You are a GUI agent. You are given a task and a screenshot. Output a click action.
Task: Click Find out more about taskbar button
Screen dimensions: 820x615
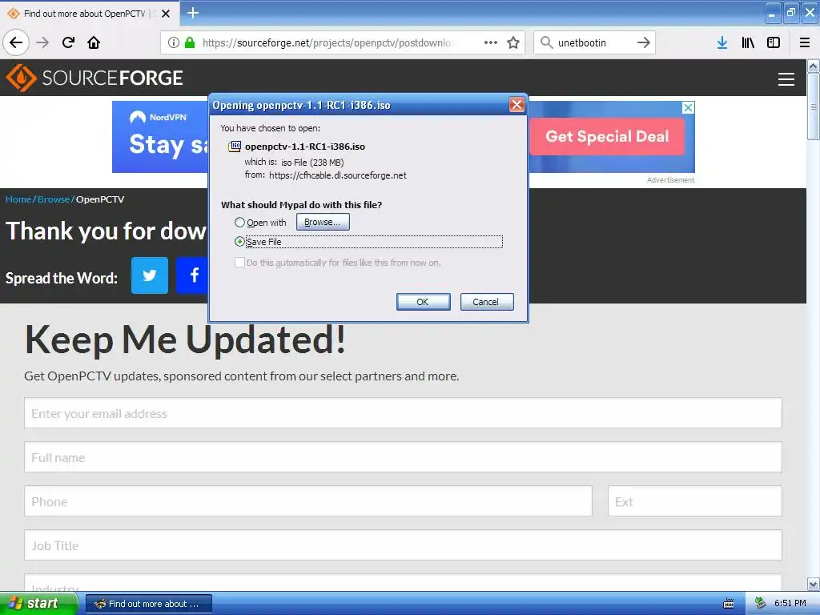148,604
